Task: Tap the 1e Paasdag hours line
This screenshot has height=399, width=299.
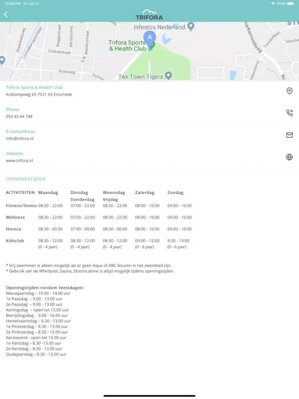Action: (34, 299)
